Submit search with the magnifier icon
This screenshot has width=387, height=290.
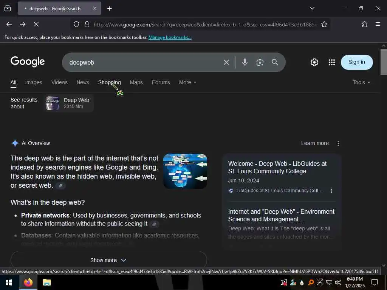(x=275, y=62)
